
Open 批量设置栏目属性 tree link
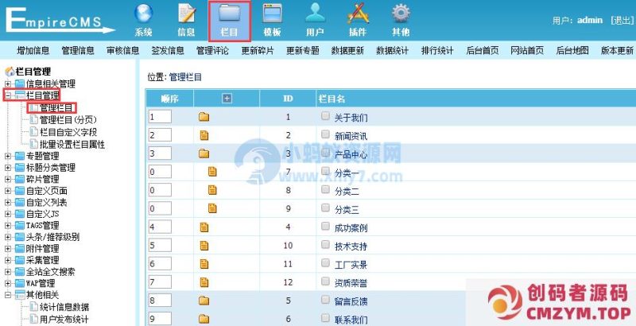click(72, 145)
